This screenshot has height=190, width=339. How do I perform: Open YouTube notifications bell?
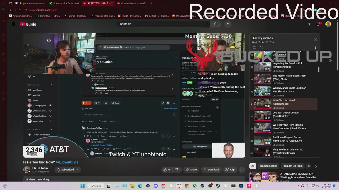tap(318, 24)
